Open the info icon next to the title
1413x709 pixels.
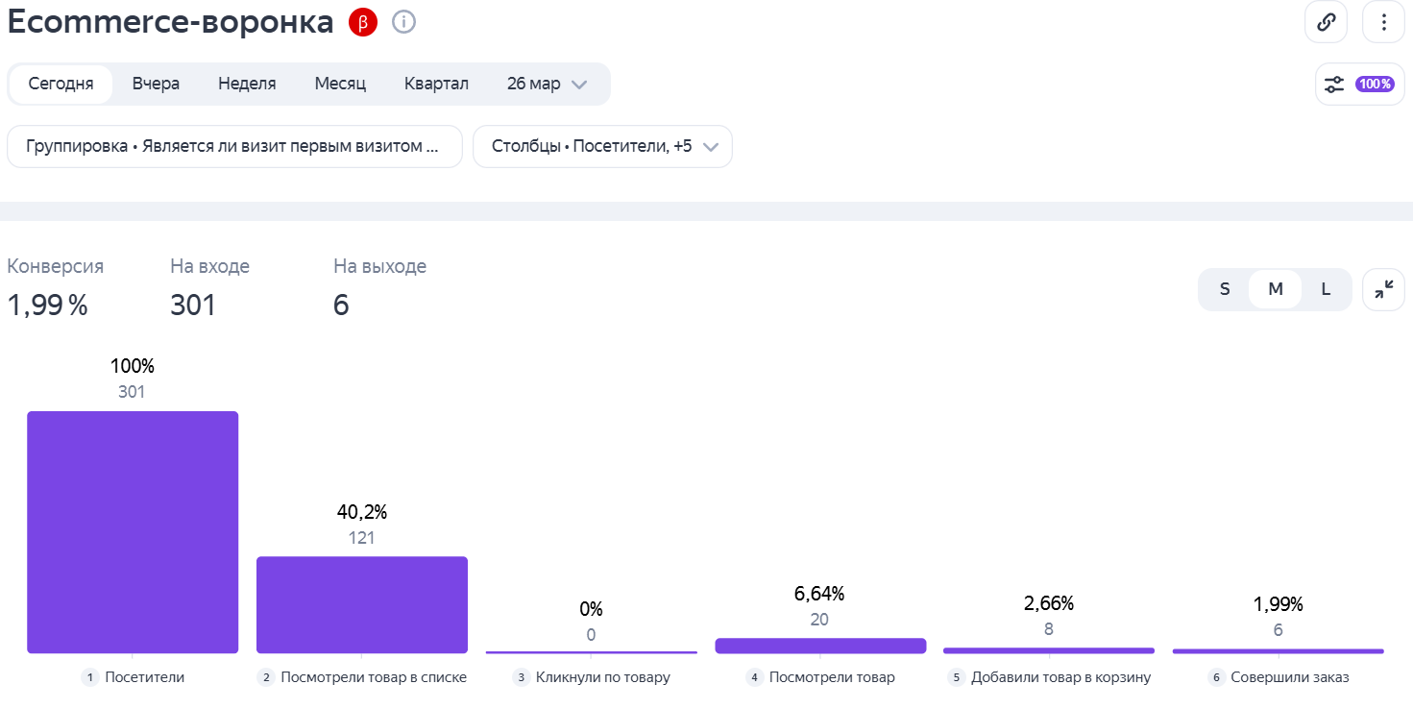click(404, 21)
